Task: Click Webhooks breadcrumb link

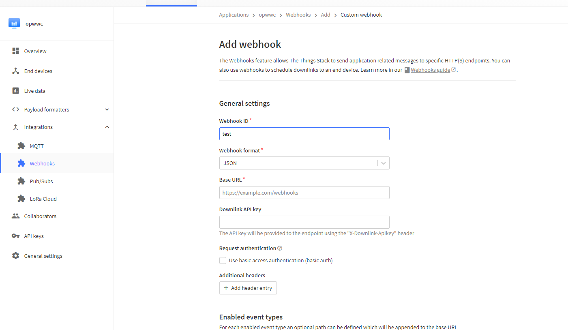Action: click(298, 15)
